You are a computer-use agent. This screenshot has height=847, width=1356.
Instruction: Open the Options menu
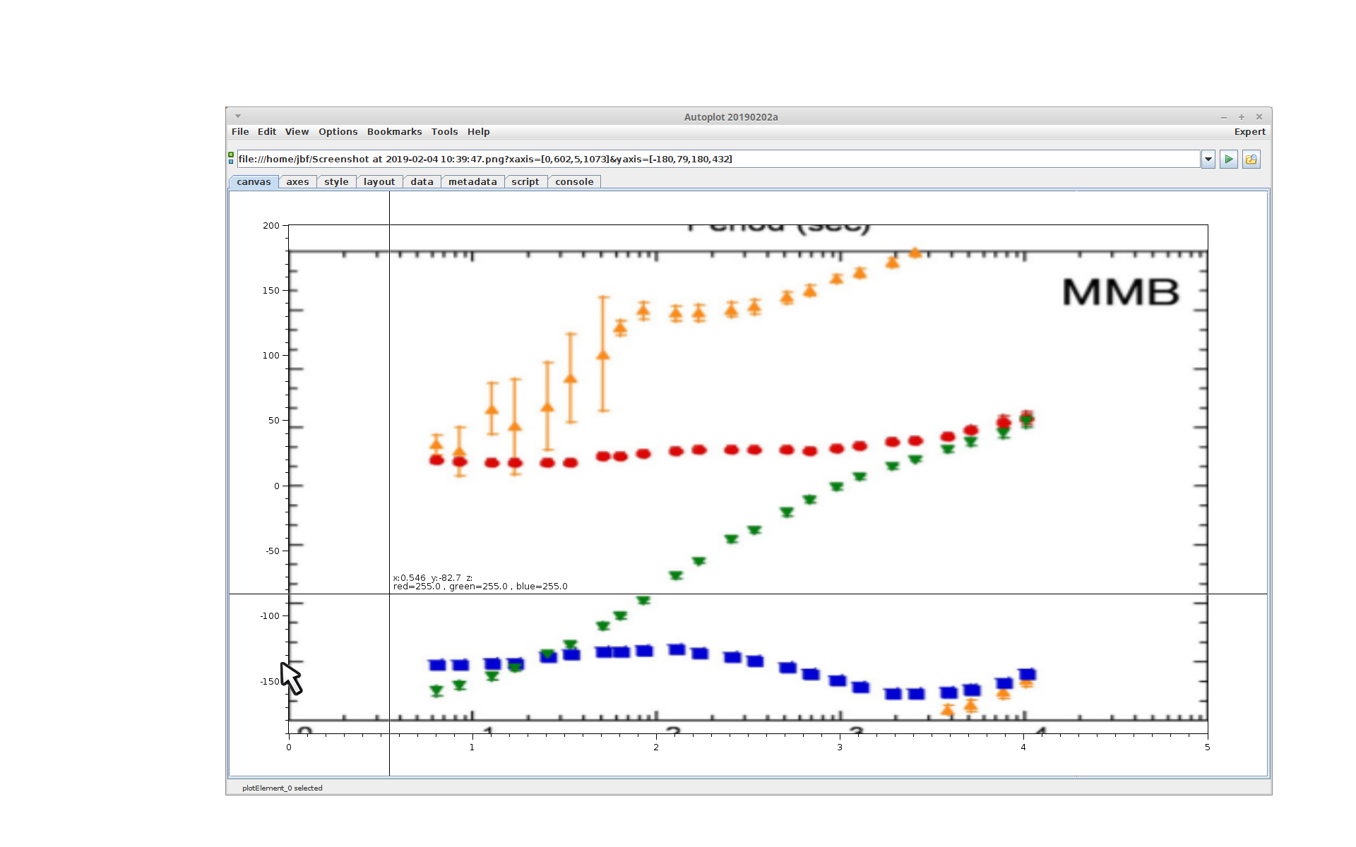click(x=338, y=132)
